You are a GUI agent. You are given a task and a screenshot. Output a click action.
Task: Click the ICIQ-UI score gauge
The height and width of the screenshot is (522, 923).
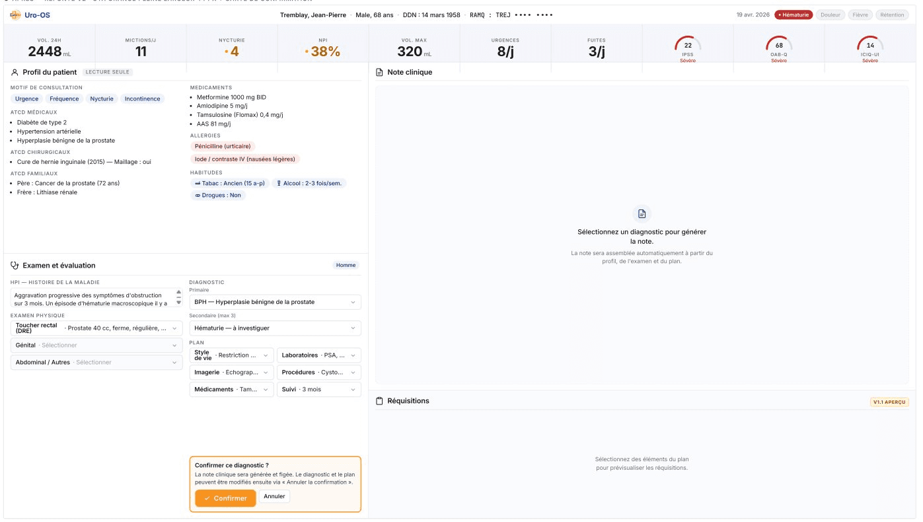tap(870, 49)
